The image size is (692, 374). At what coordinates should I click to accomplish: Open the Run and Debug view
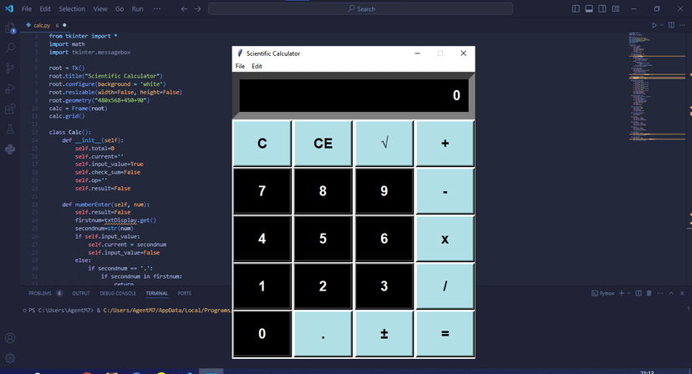point(10,89)
